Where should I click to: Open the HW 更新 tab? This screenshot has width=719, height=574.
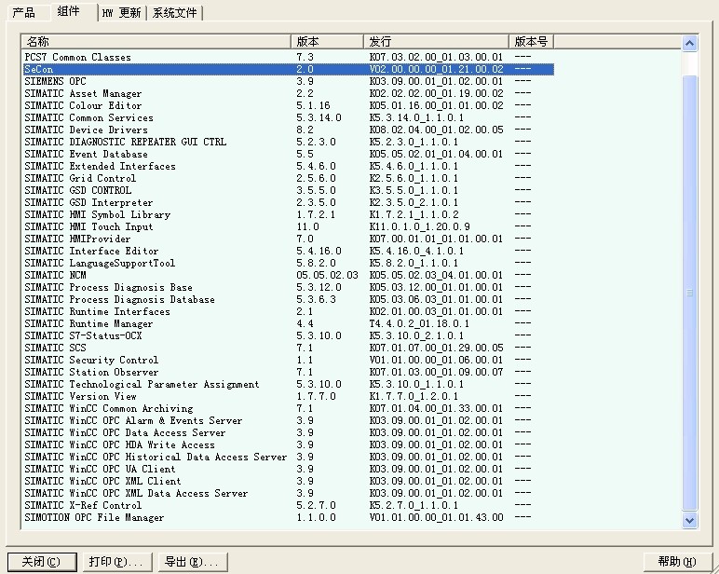click(121, 13)
